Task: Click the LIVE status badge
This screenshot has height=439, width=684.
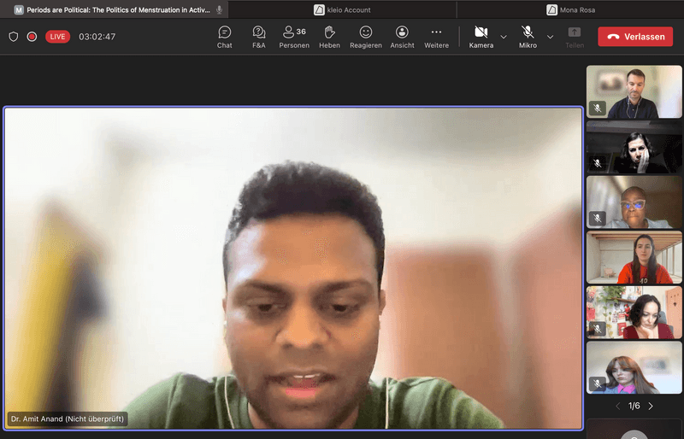Action: 57,37
